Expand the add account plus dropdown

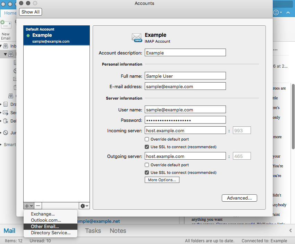(28, 205)
